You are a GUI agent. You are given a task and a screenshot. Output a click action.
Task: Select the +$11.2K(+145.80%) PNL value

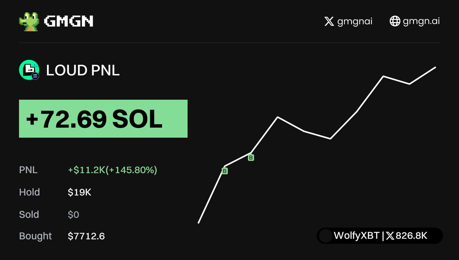pyautogui.click(x=112, y=170)
